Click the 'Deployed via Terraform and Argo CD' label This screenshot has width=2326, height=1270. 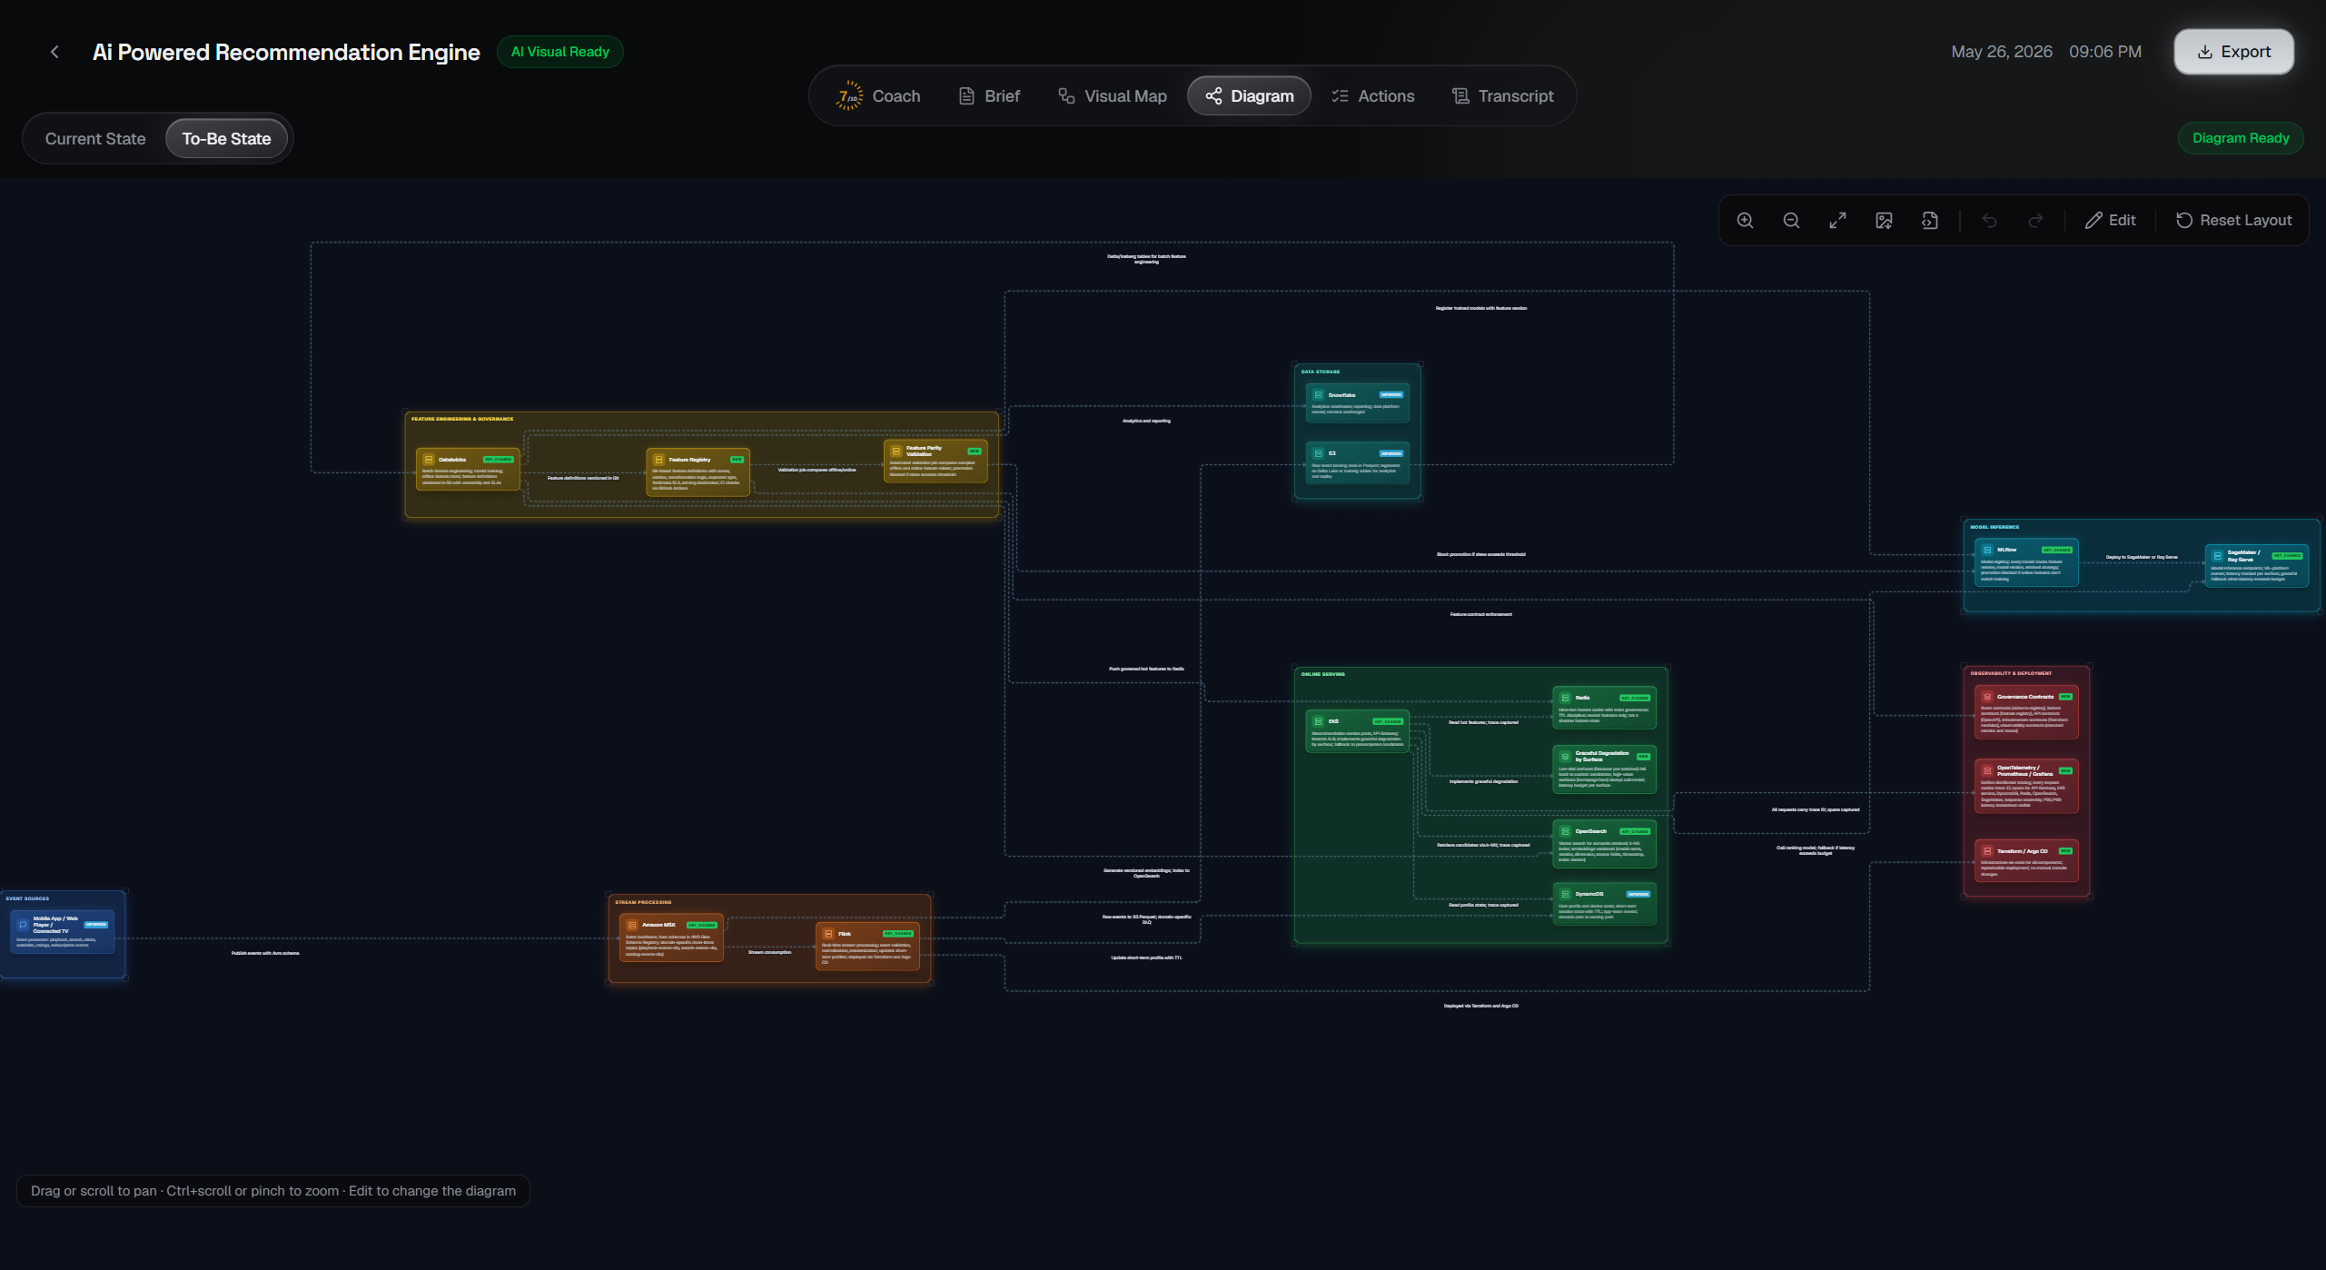pyautogui.click(x=1480, y=1006)
